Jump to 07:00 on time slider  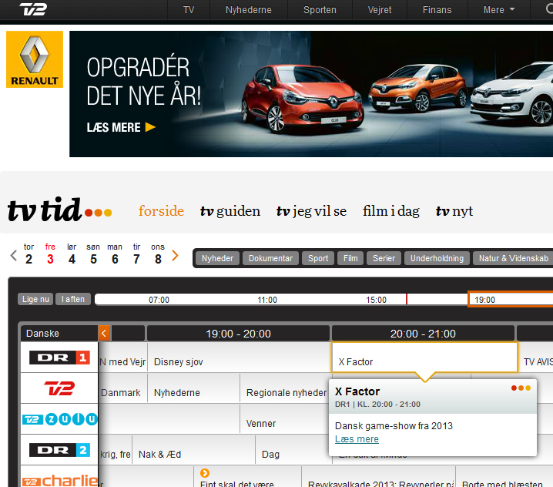click(159, 300)
